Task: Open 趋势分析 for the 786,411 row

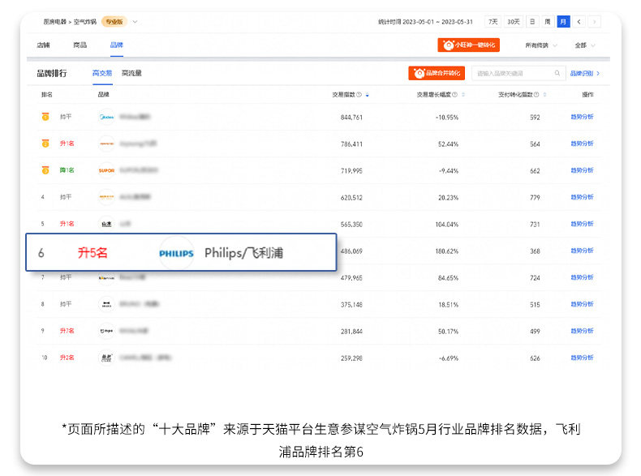Action: coord(582,144)
